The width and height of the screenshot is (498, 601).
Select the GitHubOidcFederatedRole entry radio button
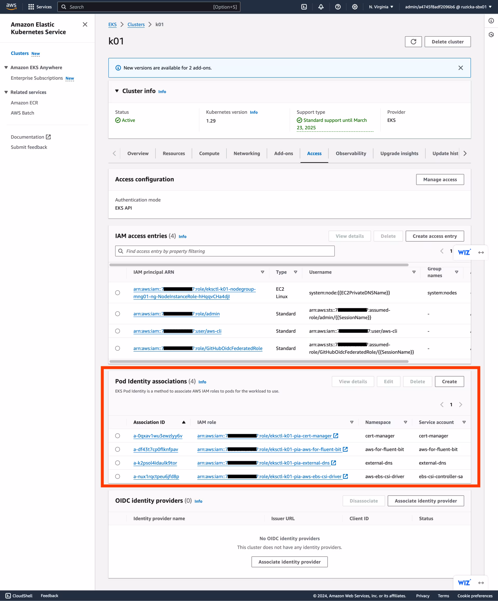pyautogui.click(x=117, y=348)
